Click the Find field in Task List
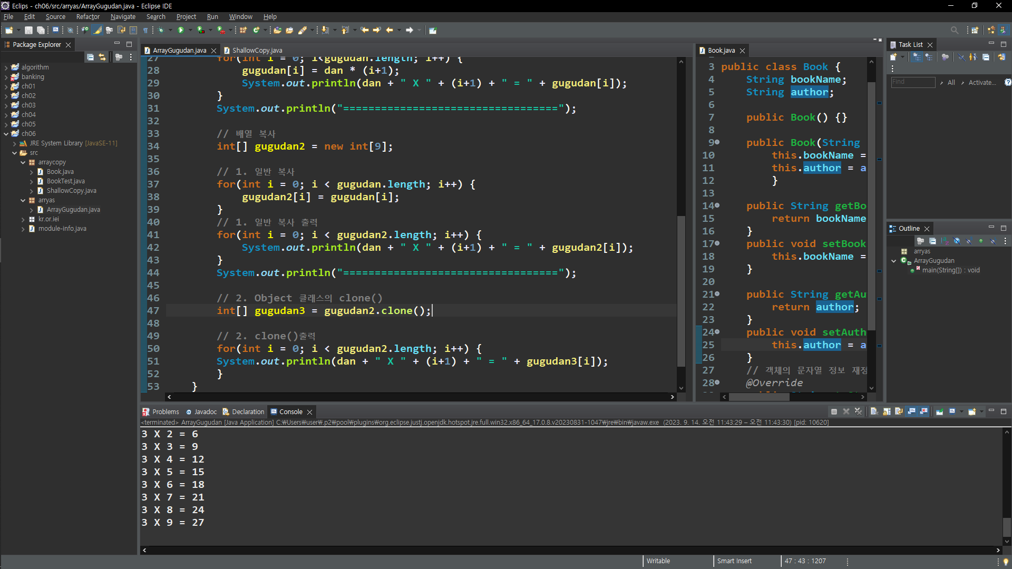 (x=912, y=82)
